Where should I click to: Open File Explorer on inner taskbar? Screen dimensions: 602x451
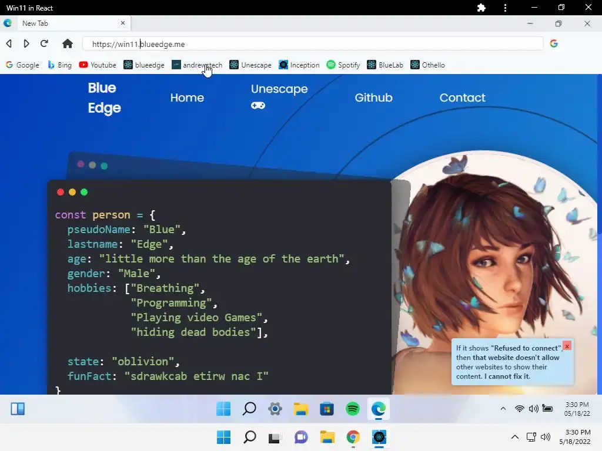tap(300, 409)
